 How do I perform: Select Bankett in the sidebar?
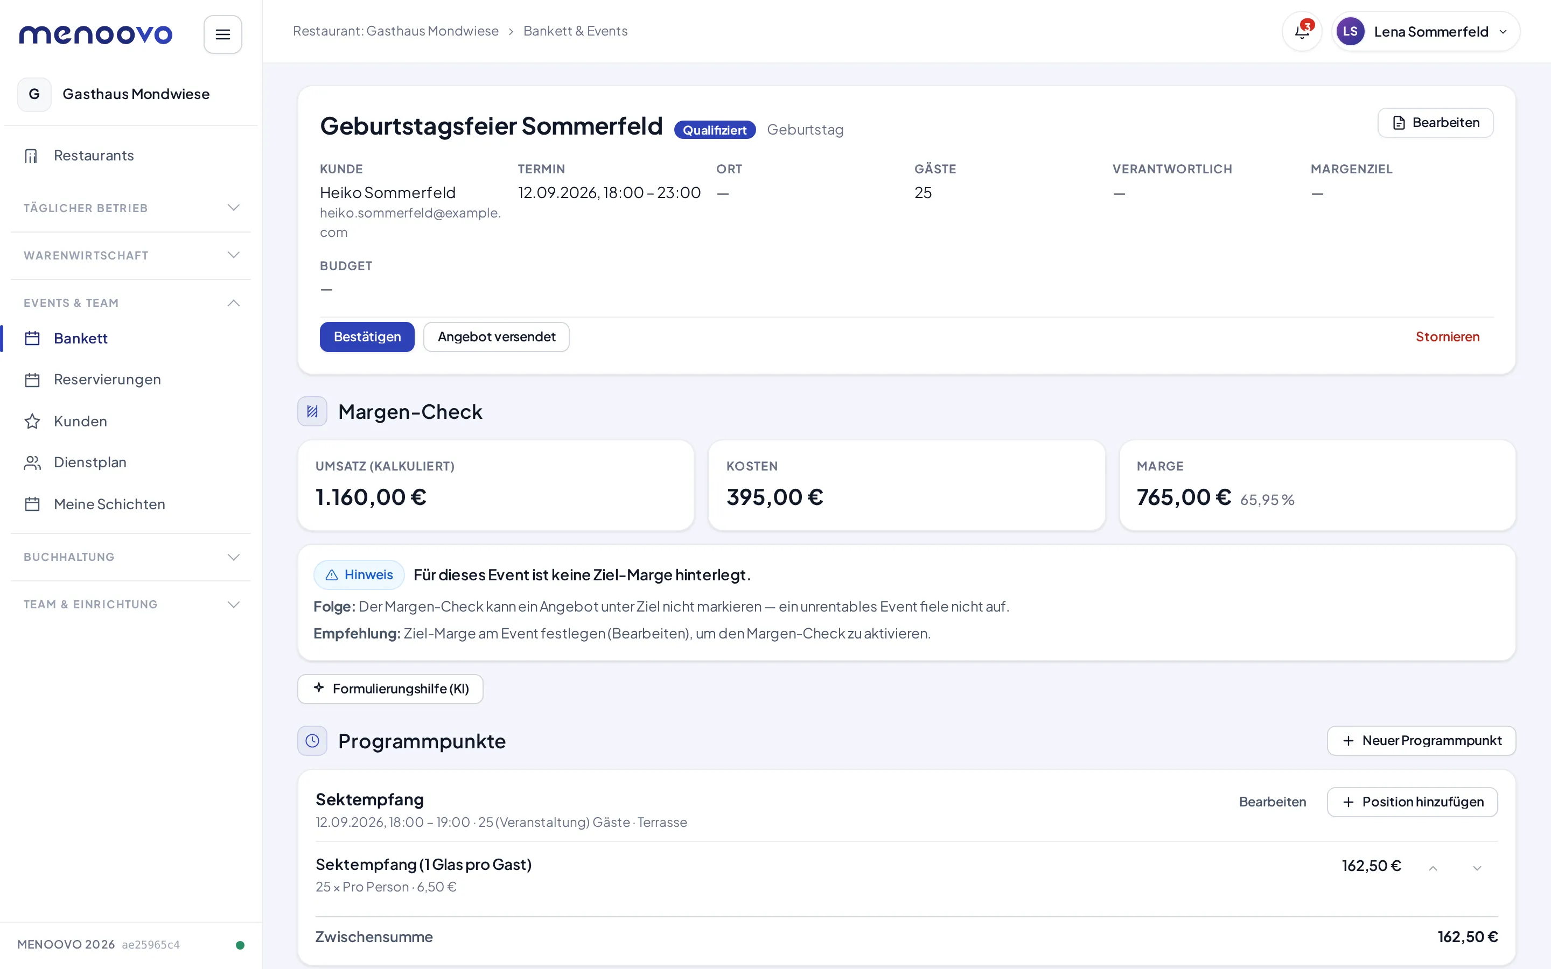tap(131, 339)
